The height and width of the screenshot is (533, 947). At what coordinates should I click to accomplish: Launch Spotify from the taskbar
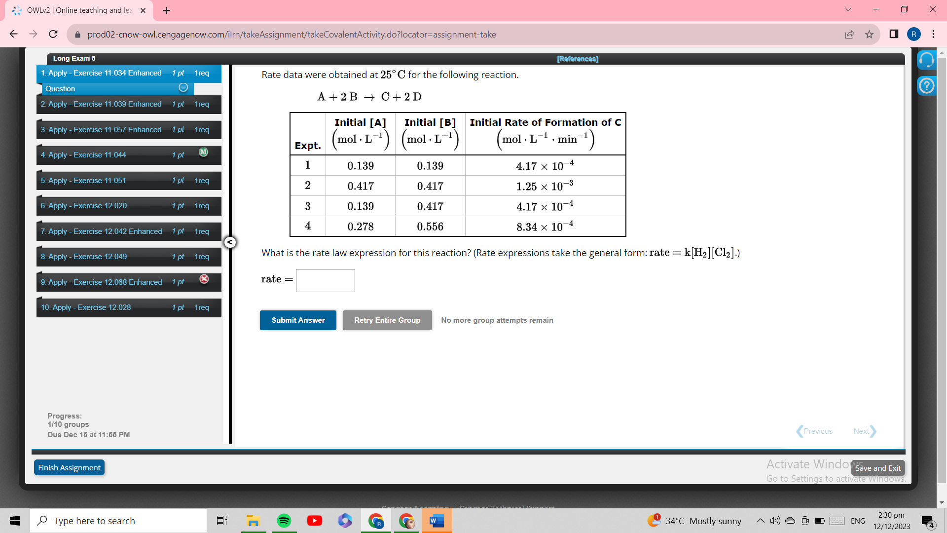pos(284,520)
